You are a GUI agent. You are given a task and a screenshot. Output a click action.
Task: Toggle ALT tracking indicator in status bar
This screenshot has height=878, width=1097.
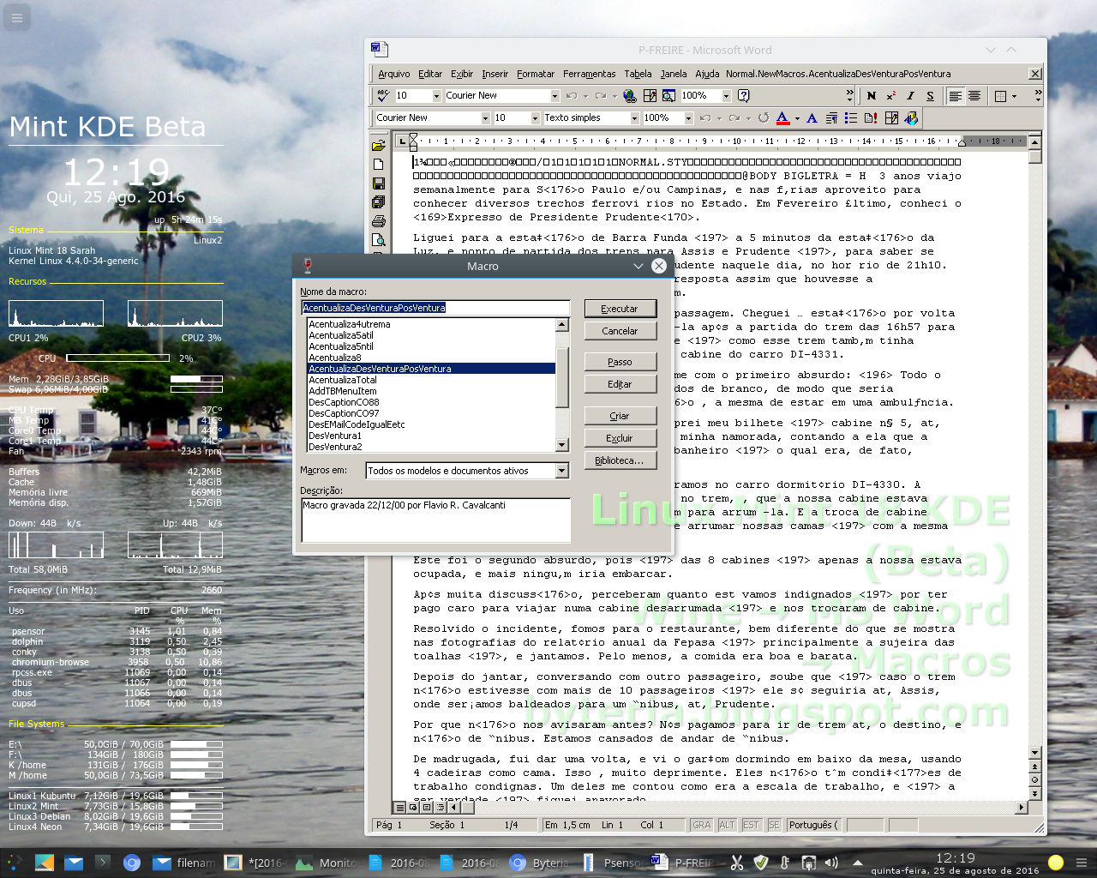point(727,825)
